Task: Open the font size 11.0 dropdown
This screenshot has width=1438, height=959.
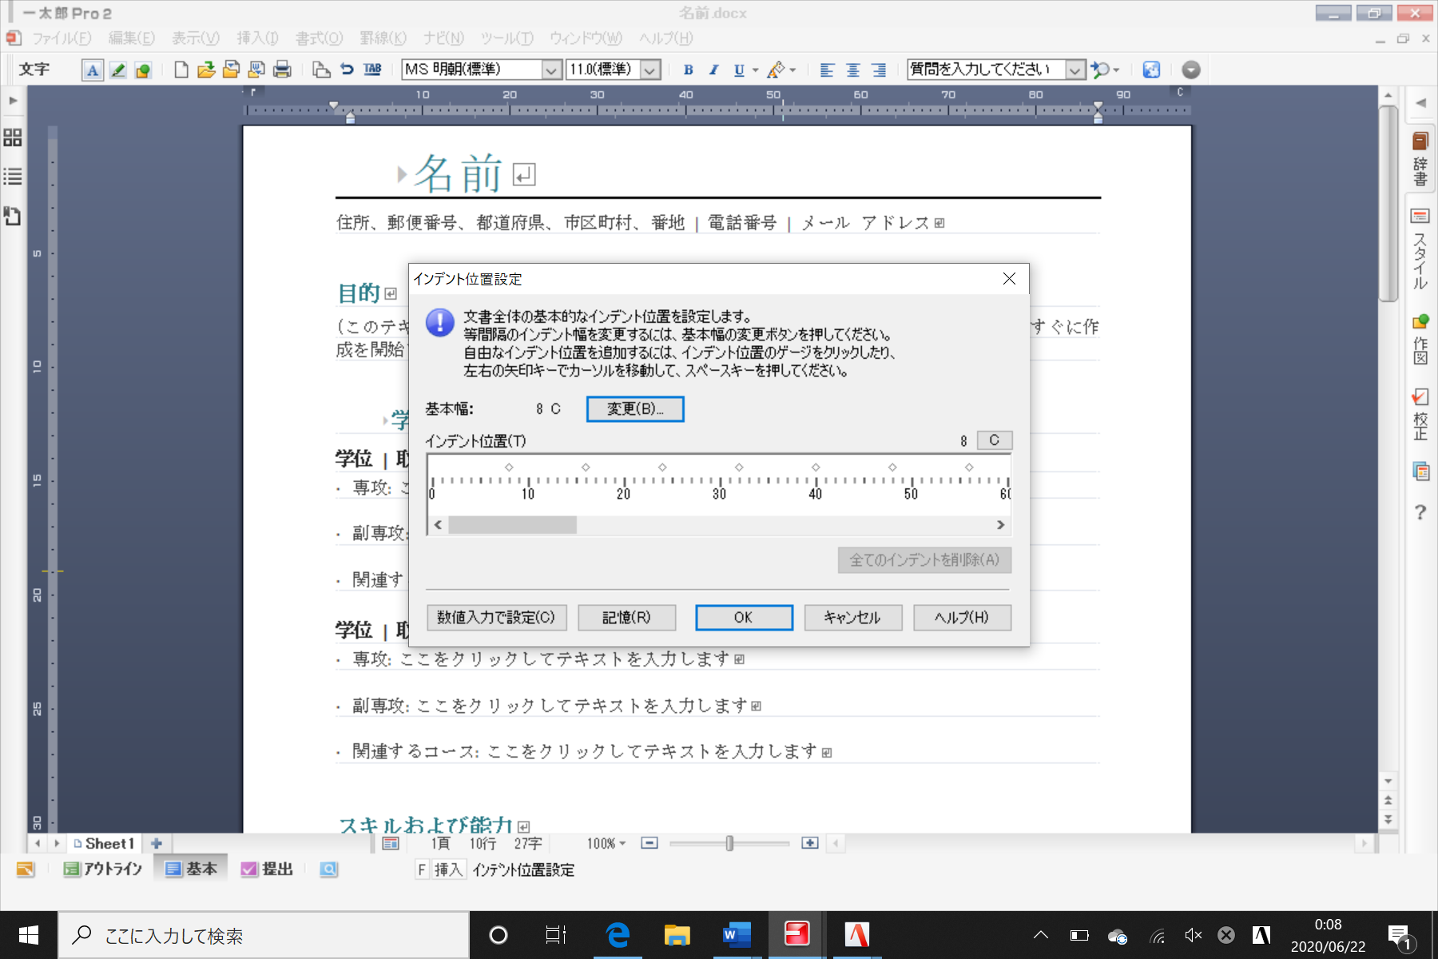Action: (x=651, y=70)
